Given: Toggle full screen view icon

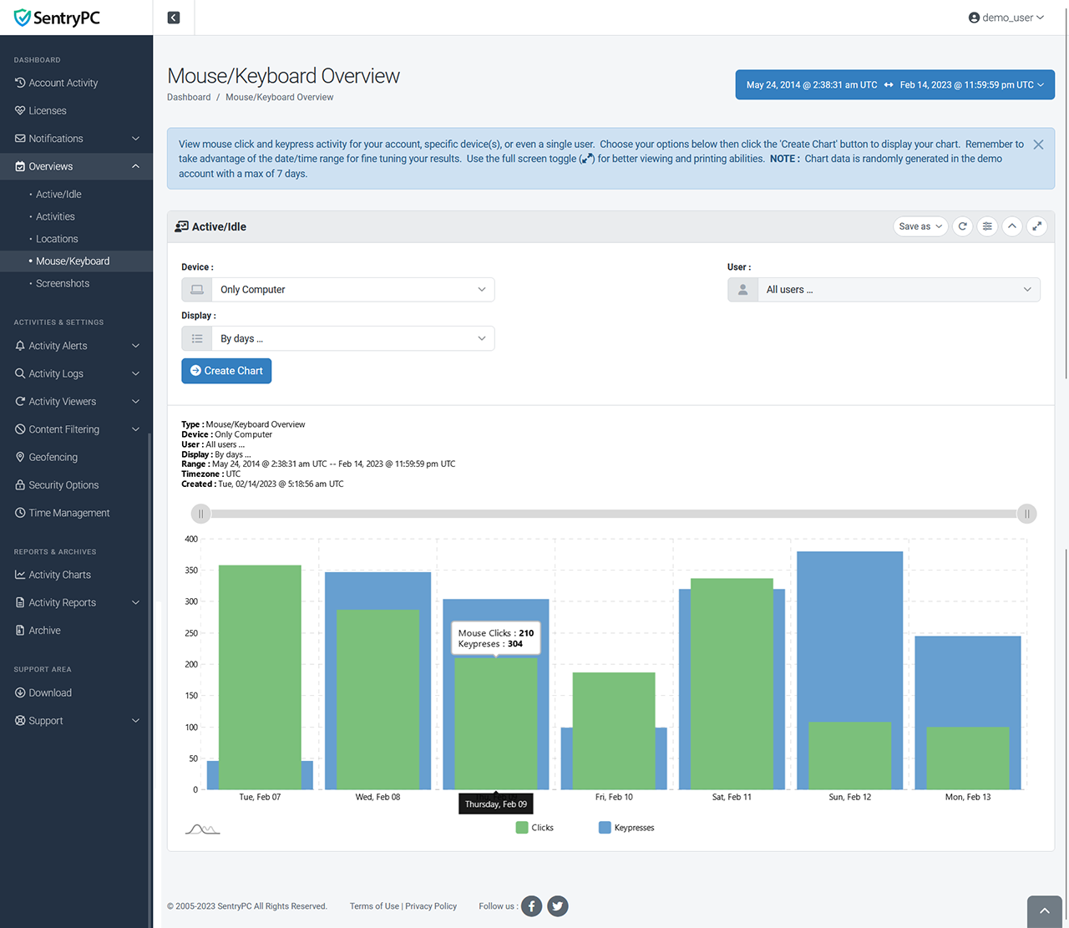Looking at the screenshot, I should (x=1036, y=226).
